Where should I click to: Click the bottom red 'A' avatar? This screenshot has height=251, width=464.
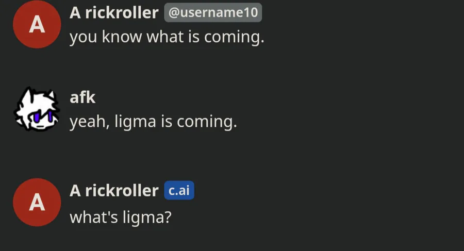pyautogui.click(x=37, y=202)
